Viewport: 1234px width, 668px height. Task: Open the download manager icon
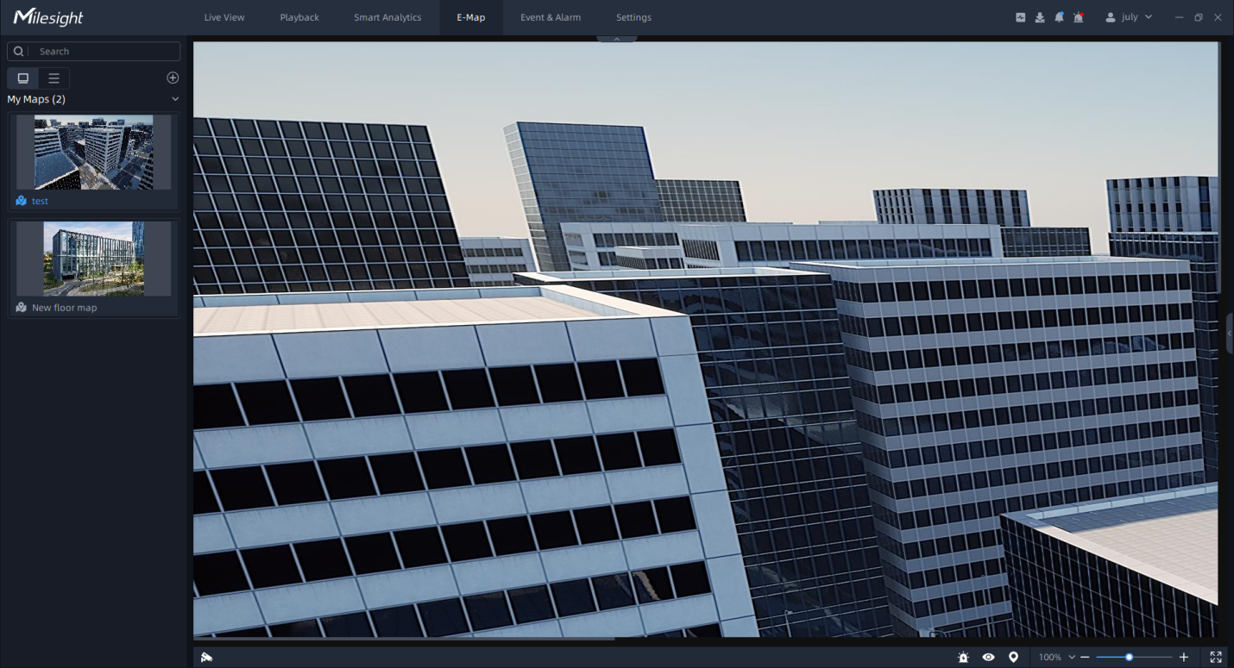point(1040,17)
